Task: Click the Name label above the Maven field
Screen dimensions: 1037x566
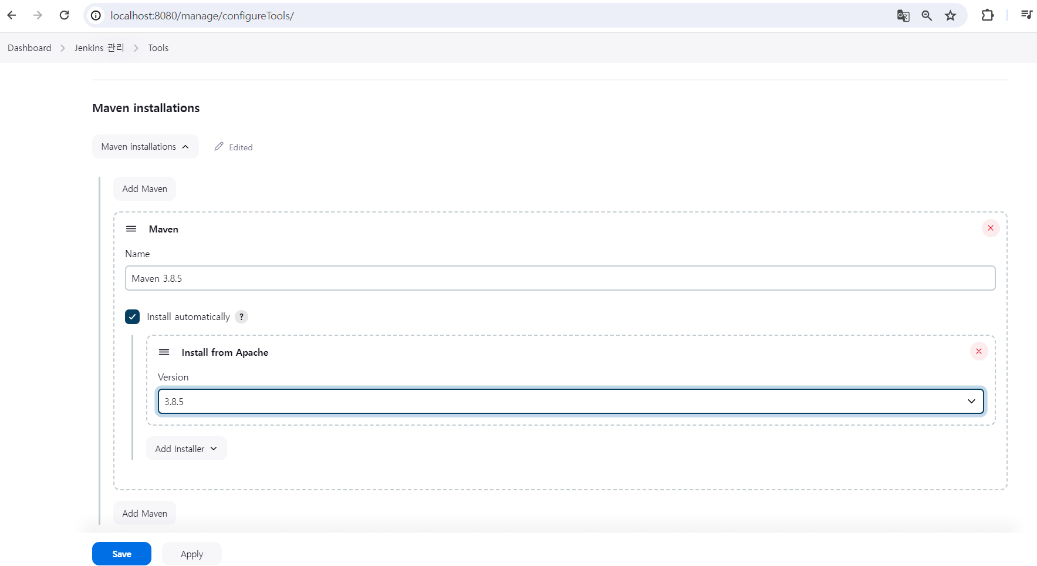Action: (x=137, y=254)
